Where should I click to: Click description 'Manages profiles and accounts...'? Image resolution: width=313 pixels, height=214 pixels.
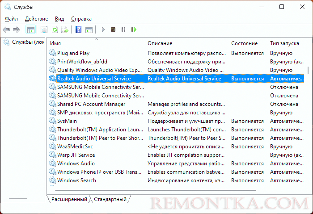pyautogui.click(x=186, y=104)
